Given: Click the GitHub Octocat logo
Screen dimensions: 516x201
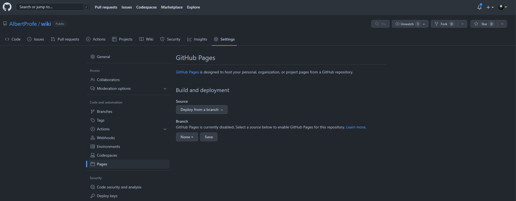Looking at the screenshot, I should tap(7, 7).
